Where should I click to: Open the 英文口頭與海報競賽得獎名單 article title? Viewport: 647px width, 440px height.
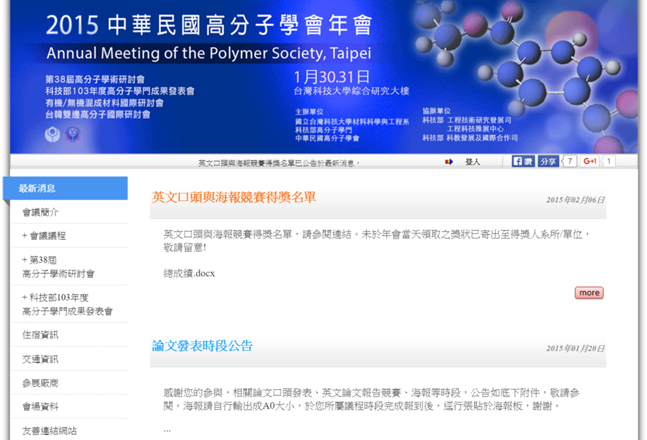[x=234, y=197]
